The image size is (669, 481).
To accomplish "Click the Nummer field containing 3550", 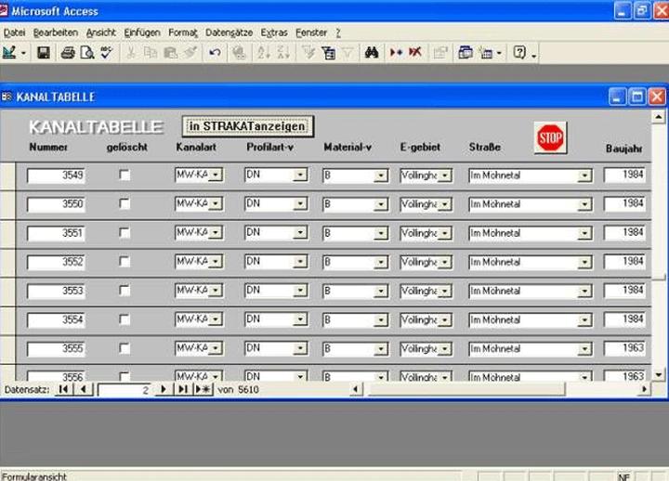I will pyautogui.click(x=57, y=203).
